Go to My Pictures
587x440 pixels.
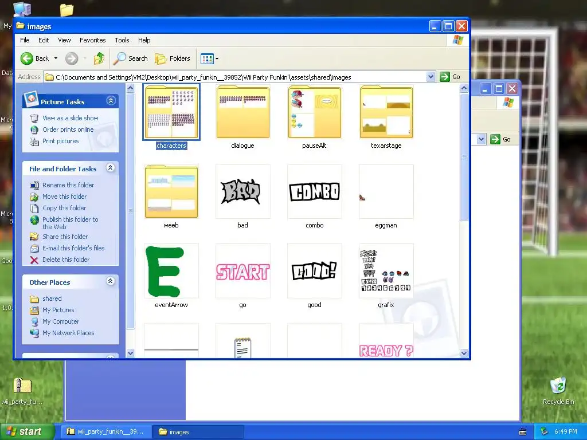point(58,310)
